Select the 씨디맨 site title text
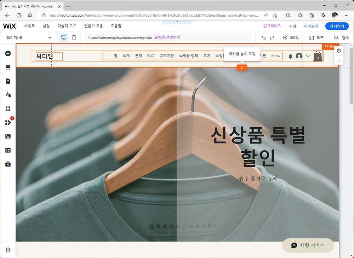 (45, 56)
